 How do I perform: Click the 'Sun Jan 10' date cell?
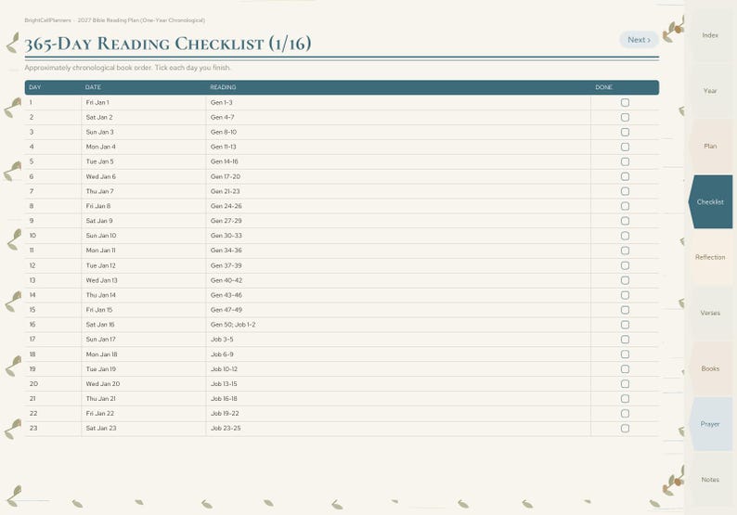click(x=143, y=236)
